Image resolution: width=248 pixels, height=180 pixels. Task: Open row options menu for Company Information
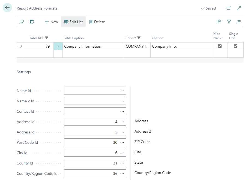click(58, 47)
